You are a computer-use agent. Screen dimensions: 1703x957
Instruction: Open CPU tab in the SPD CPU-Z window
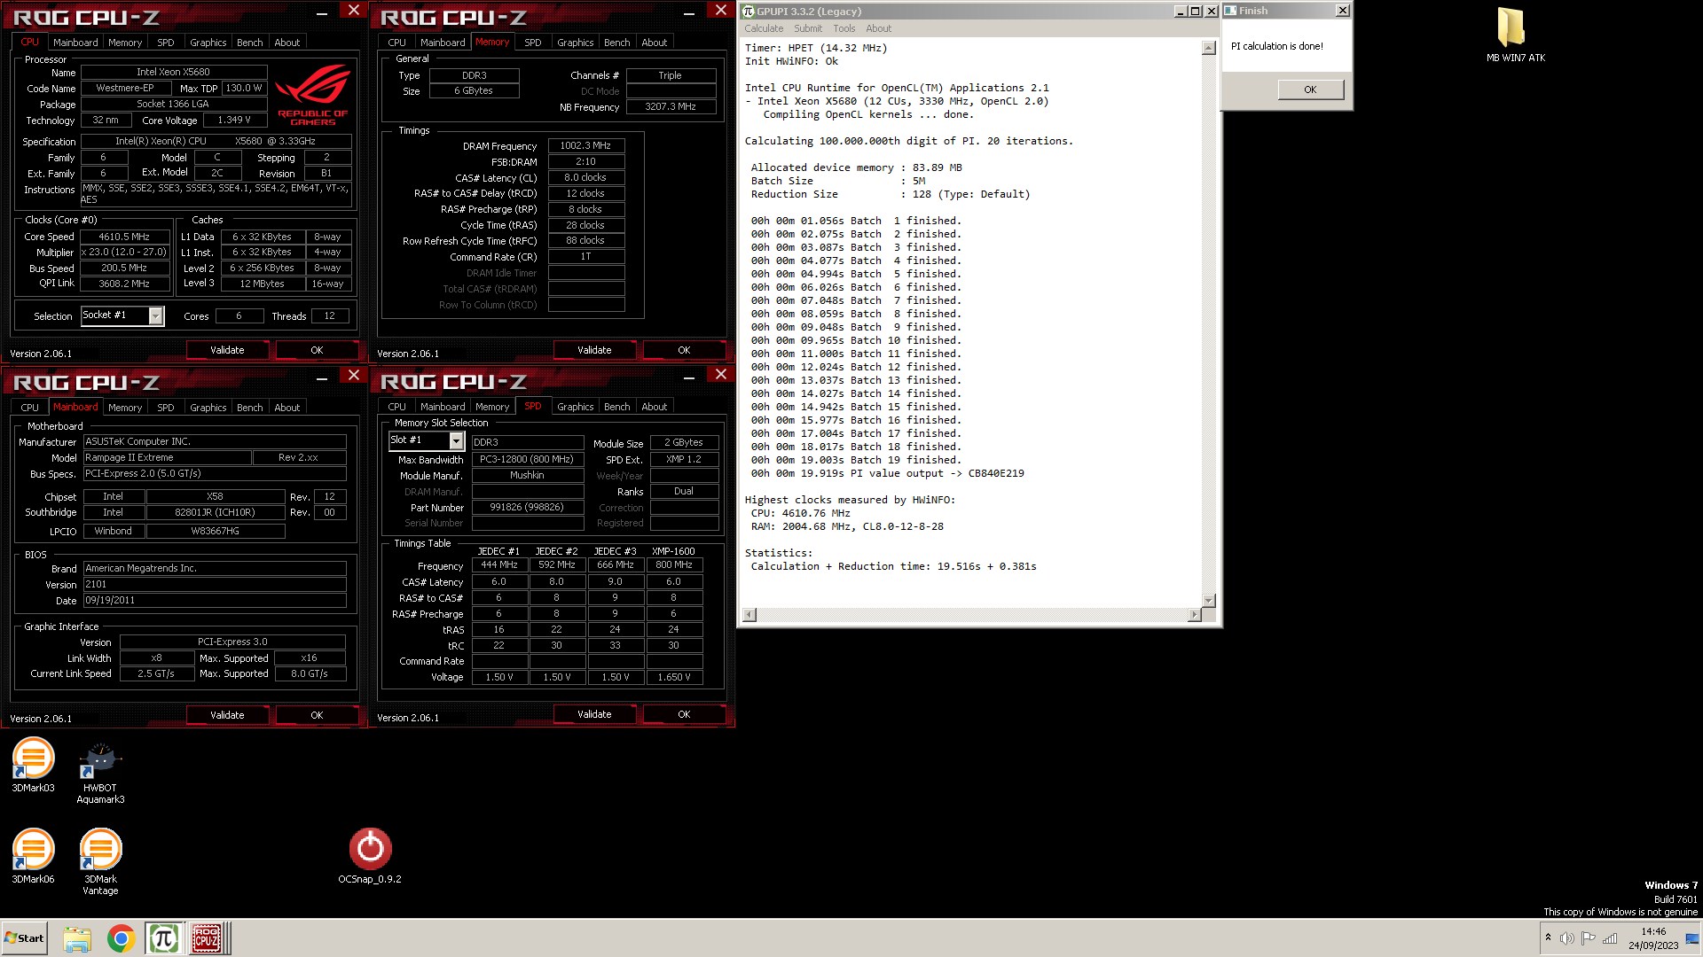click(397, 407)
